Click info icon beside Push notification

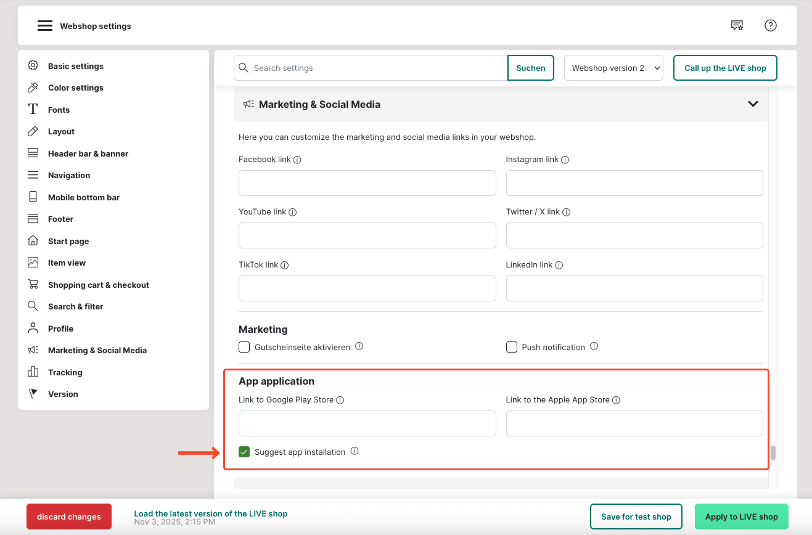(x=594, y=346)
